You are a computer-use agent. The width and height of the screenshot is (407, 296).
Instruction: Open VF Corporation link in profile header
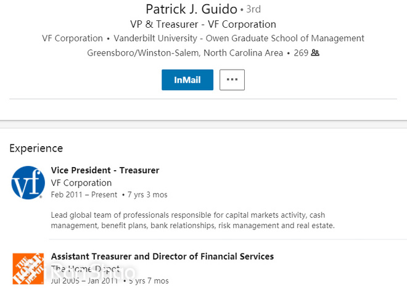pos(72,38)
